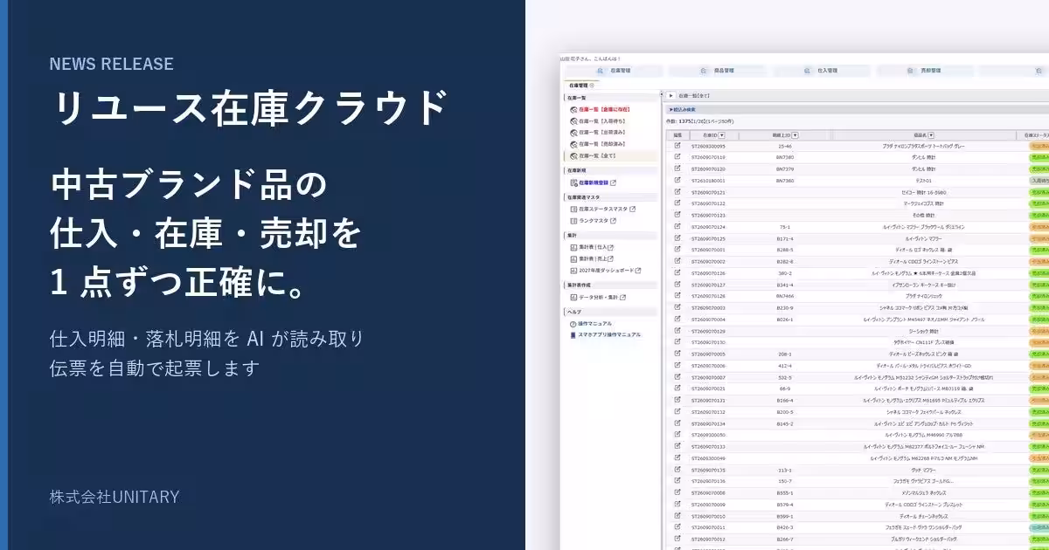Click edit icon for ST2609070124
The width and height of the screenshot is (1049, 550).
[x=677, y=226]
